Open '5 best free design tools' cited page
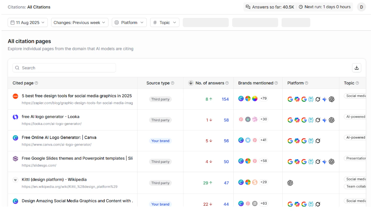371x211 pixels. pyautogui.click(x=77, y=96)
